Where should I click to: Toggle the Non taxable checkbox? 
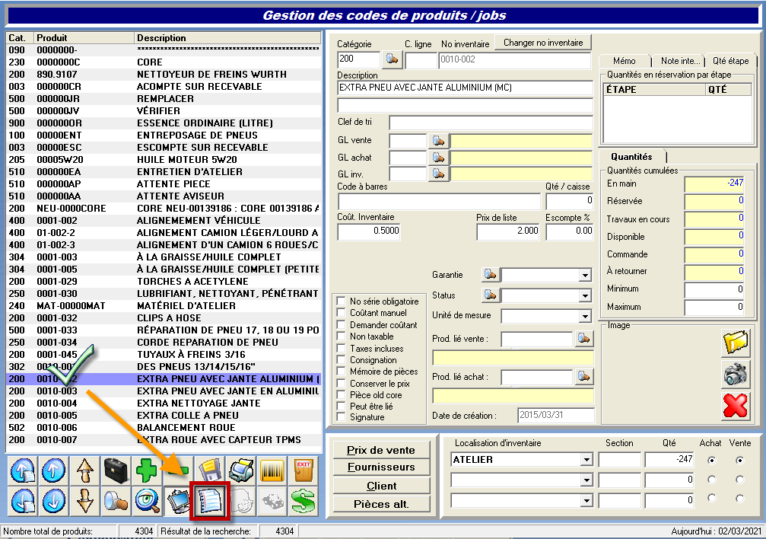[342, 336]
